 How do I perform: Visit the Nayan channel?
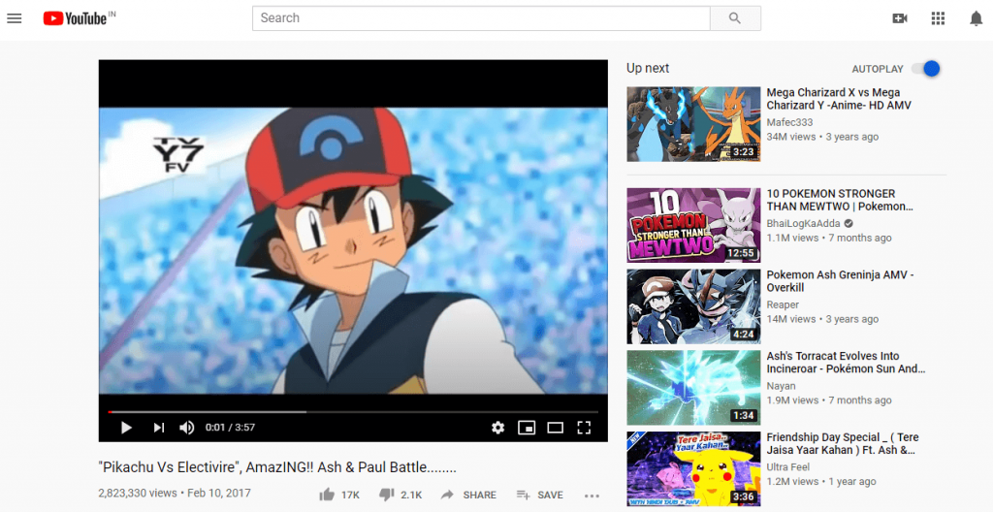pos(781,386)
